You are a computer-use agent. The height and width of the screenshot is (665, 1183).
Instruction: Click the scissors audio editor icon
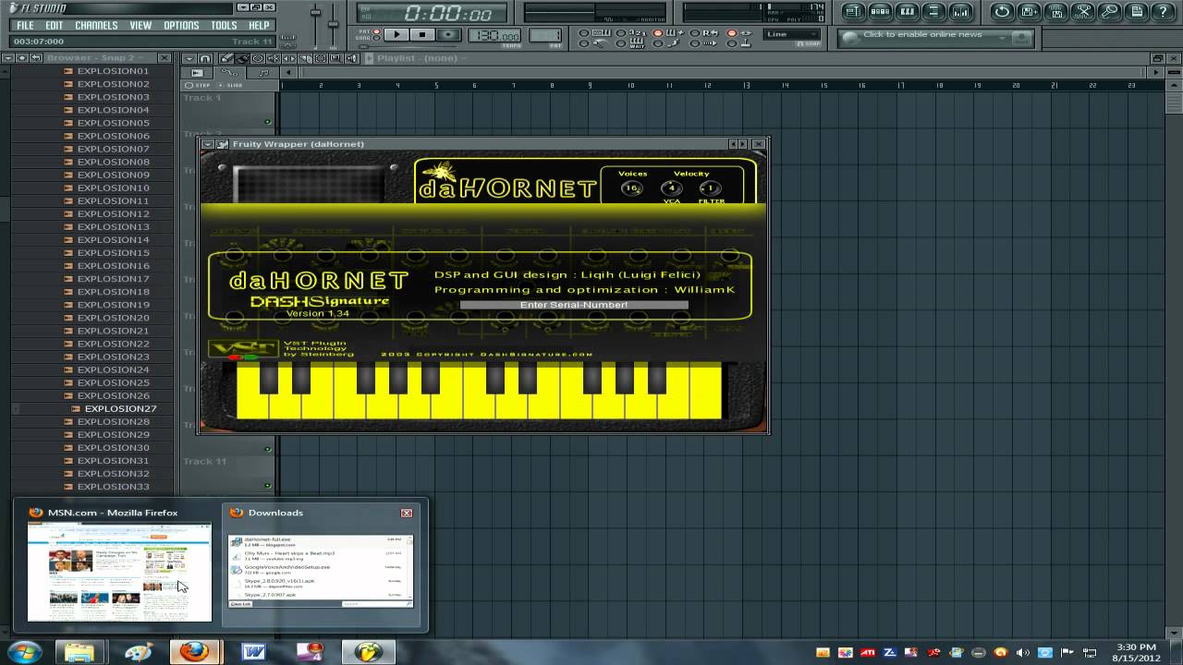(1083, 12)
